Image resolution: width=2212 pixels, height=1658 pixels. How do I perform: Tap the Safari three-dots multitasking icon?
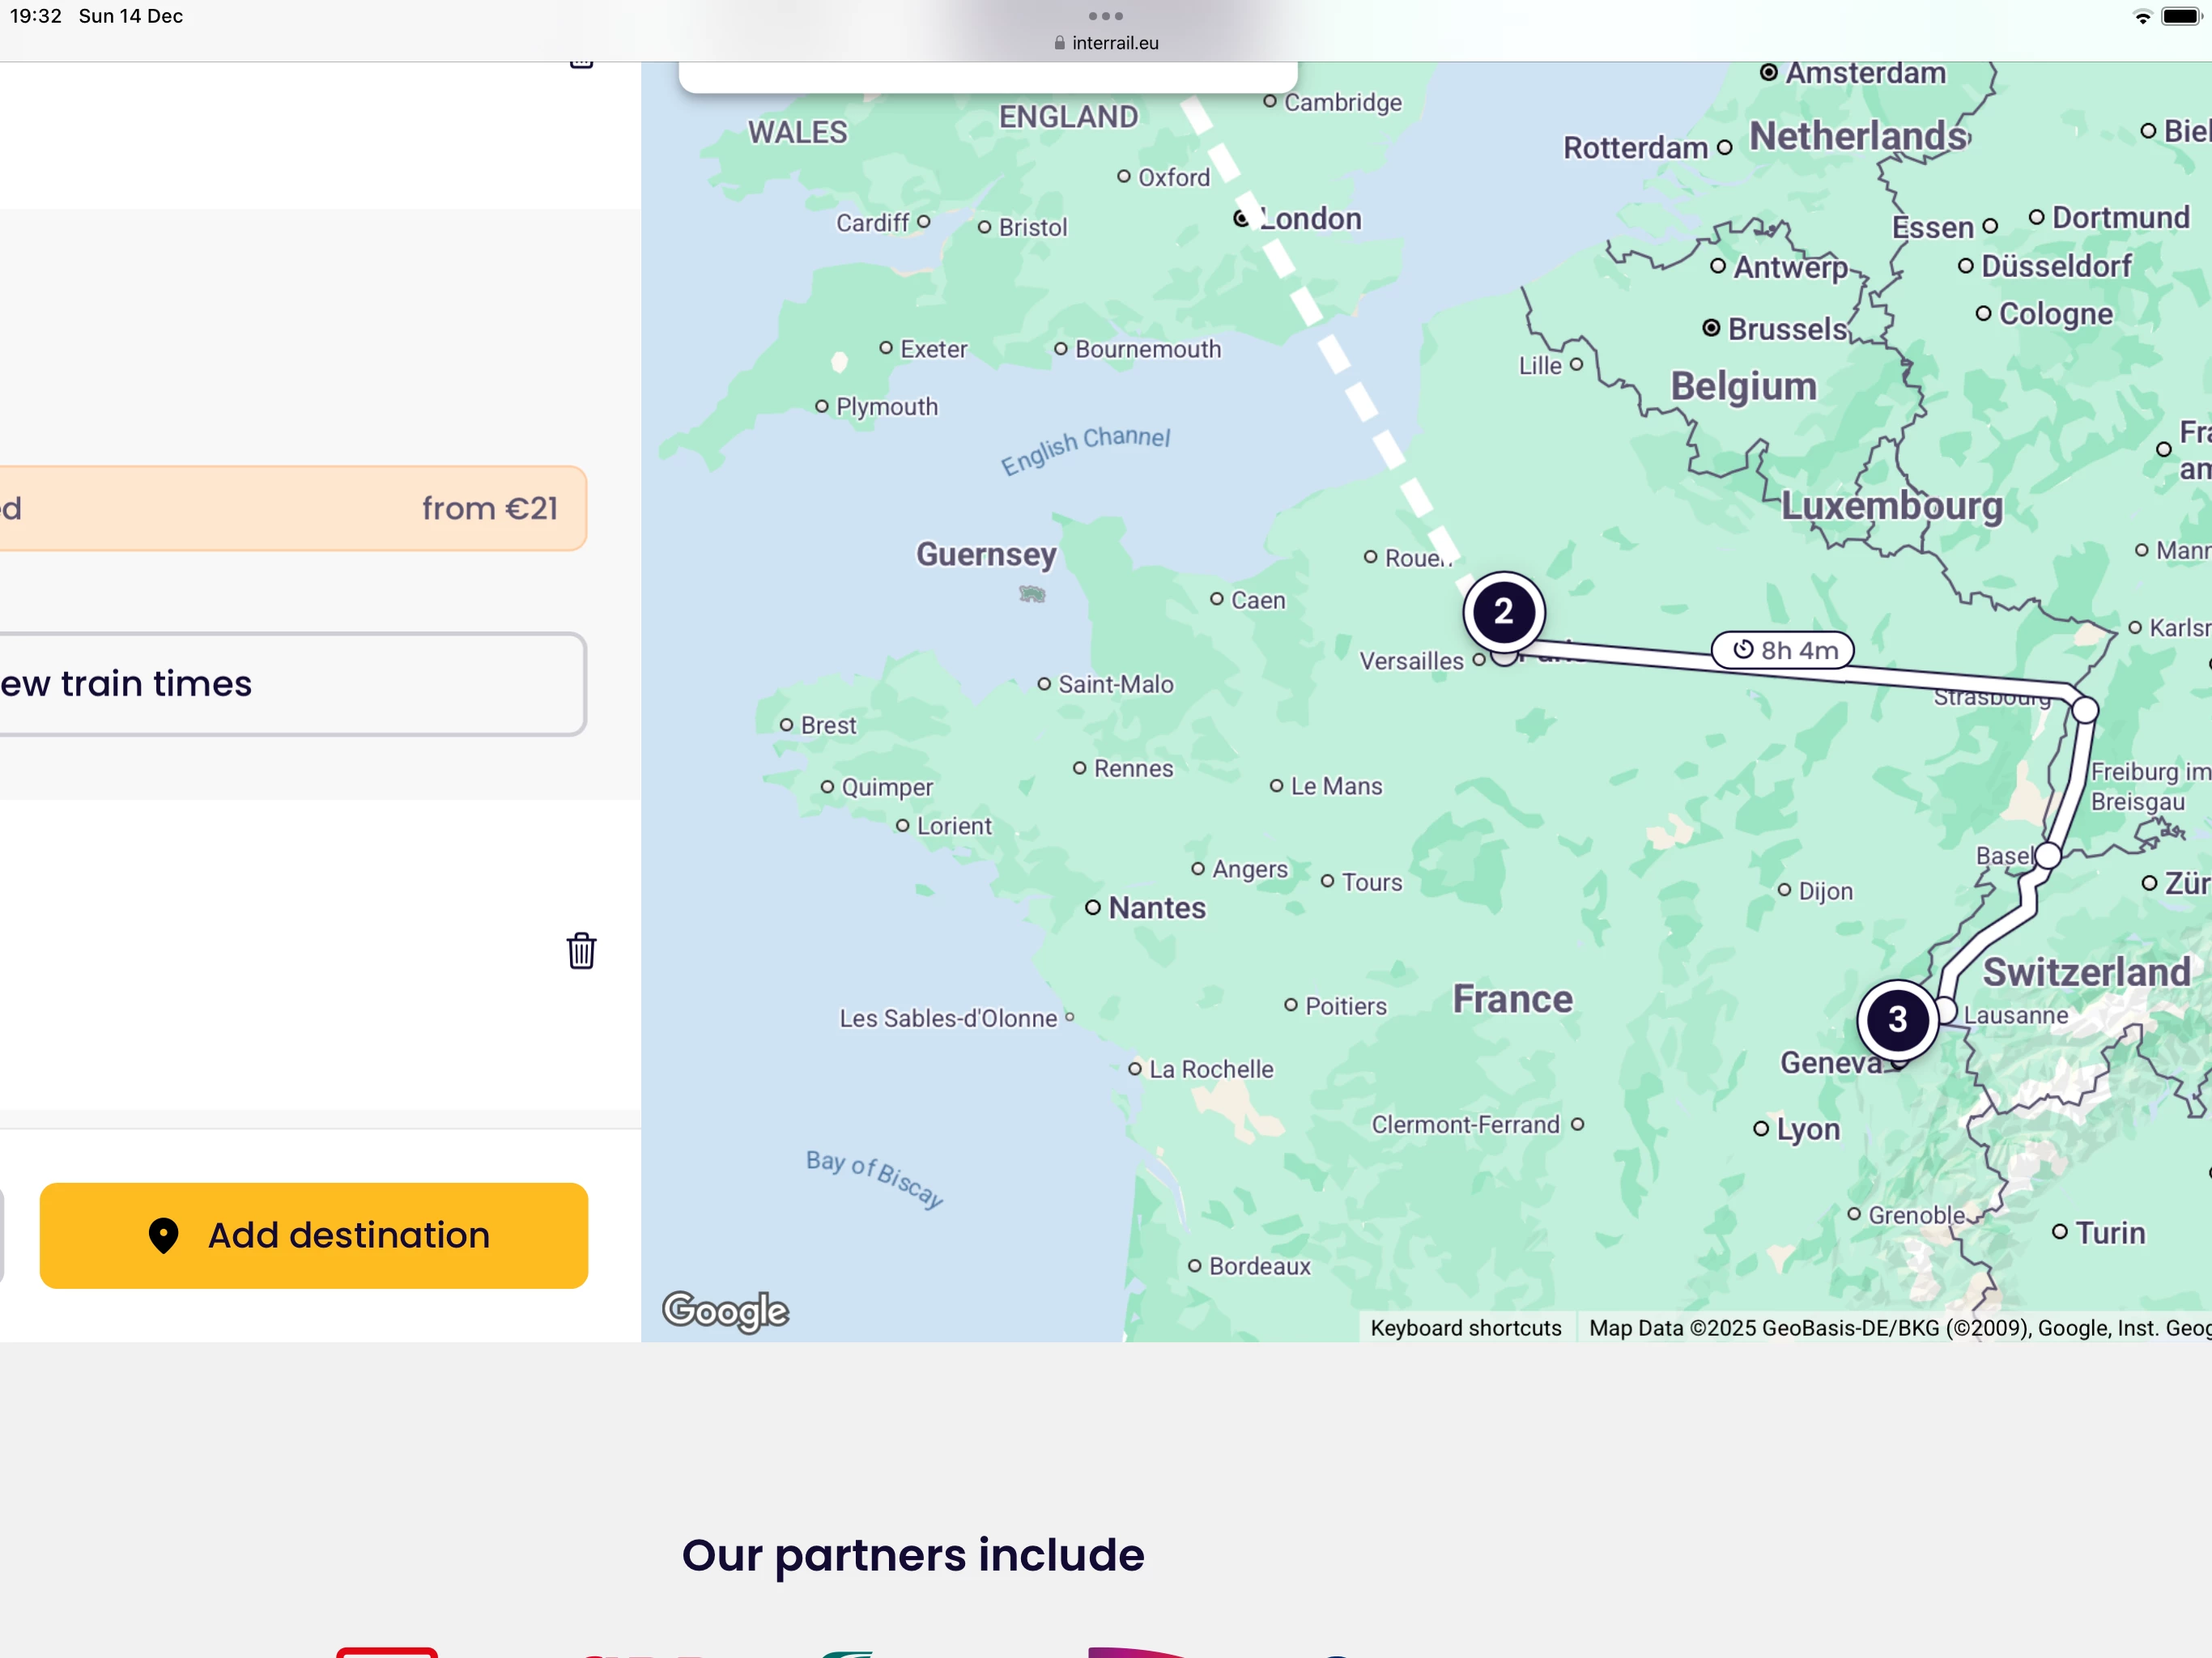point(1105,16)
